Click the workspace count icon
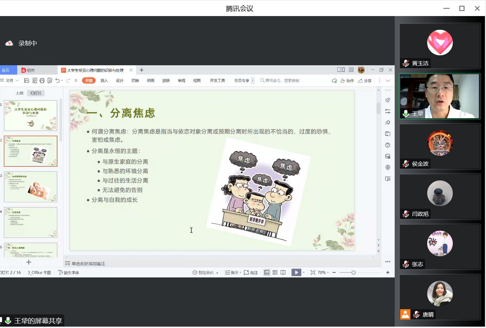Viewport: 486px width, 328px height. tap(341, 70)
